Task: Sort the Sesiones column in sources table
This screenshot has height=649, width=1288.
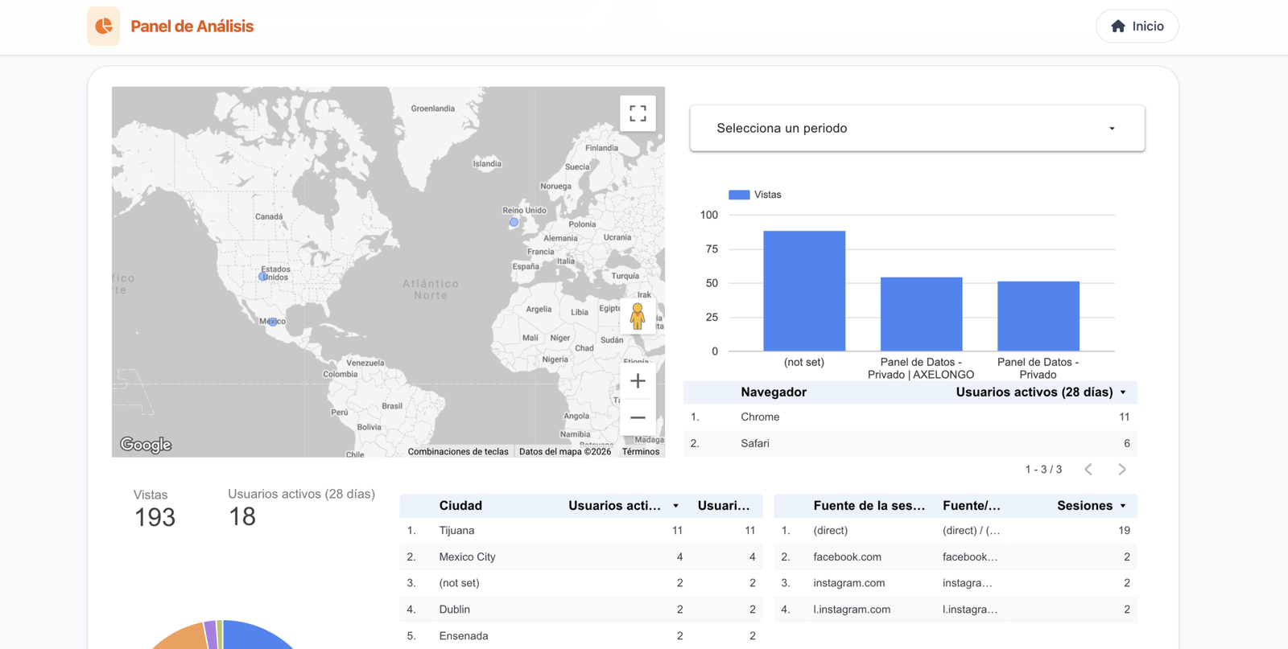Action: pos(1123,506)
